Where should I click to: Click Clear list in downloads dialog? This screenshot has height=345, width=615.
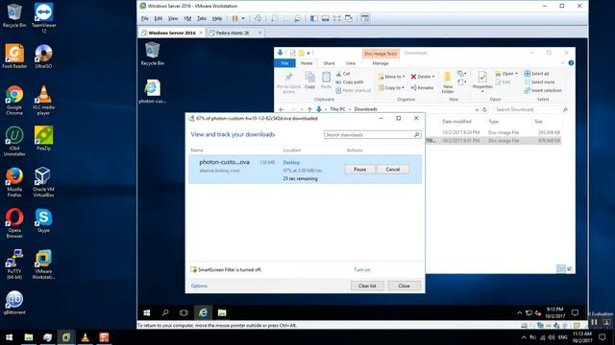pos(367,286)
